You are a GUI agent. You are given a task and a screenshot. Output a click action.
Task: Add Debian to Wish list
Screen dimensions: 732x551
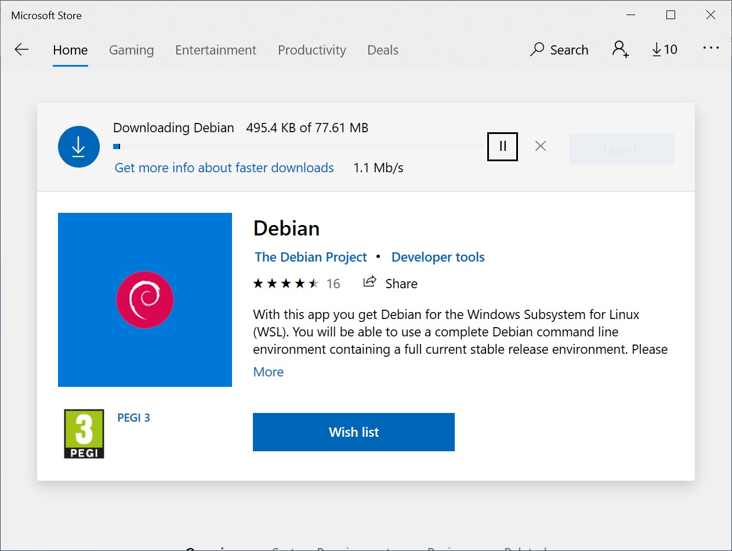pyautogui.click(x=354, y=432)
